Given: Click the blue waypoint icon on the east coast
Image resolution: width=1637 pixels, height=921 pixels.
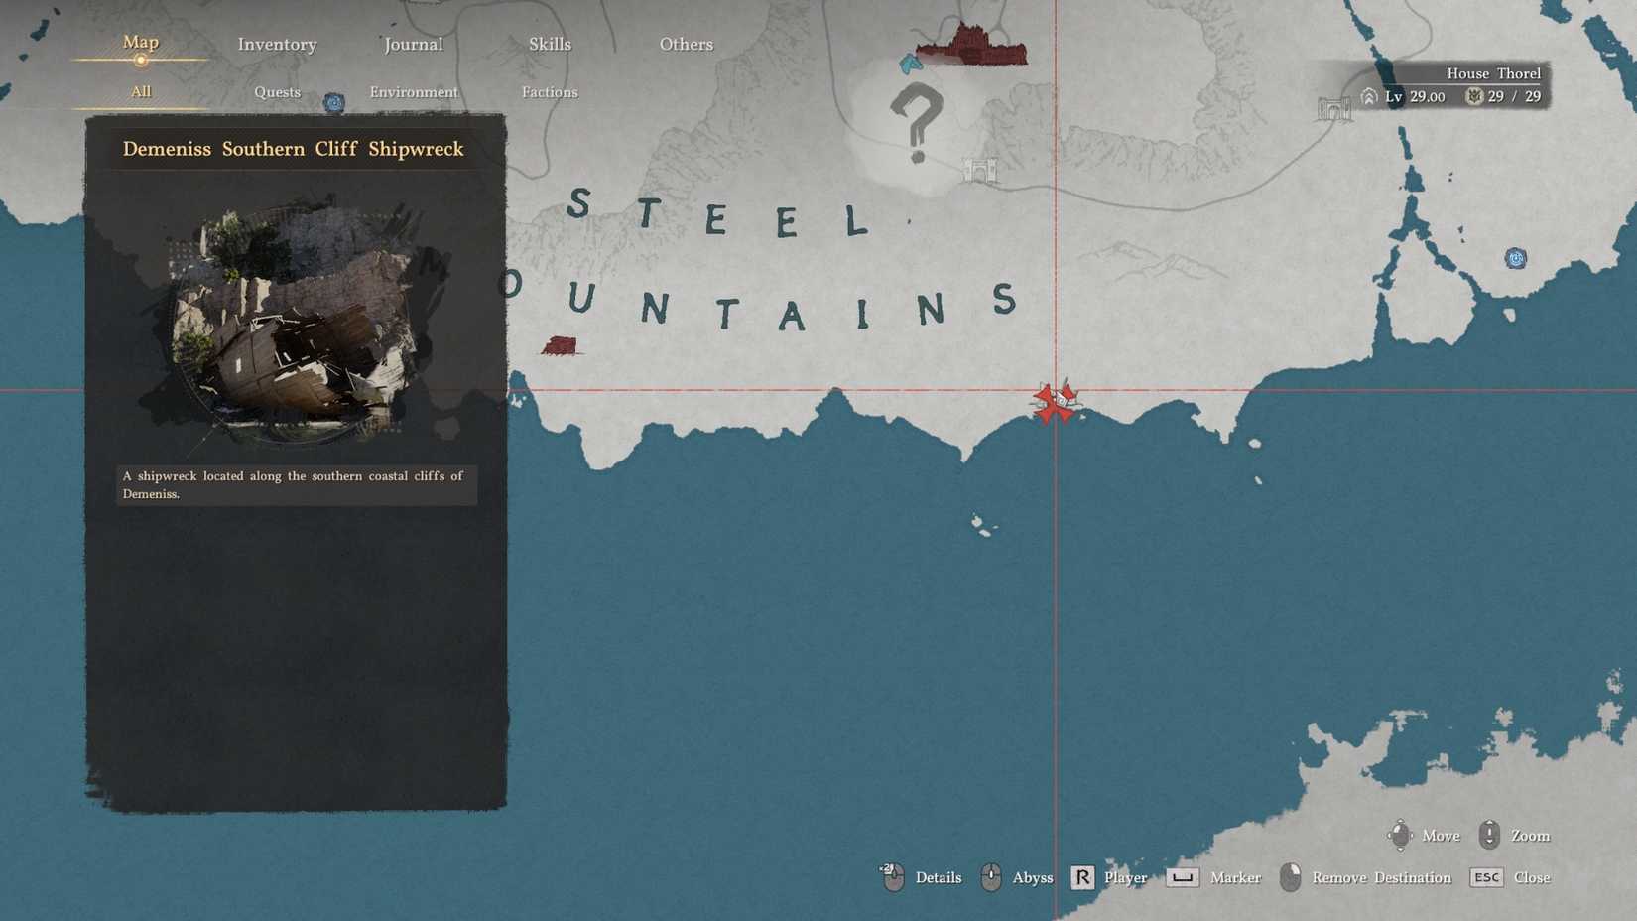Looking at the screenshot, I should 1516,258.
